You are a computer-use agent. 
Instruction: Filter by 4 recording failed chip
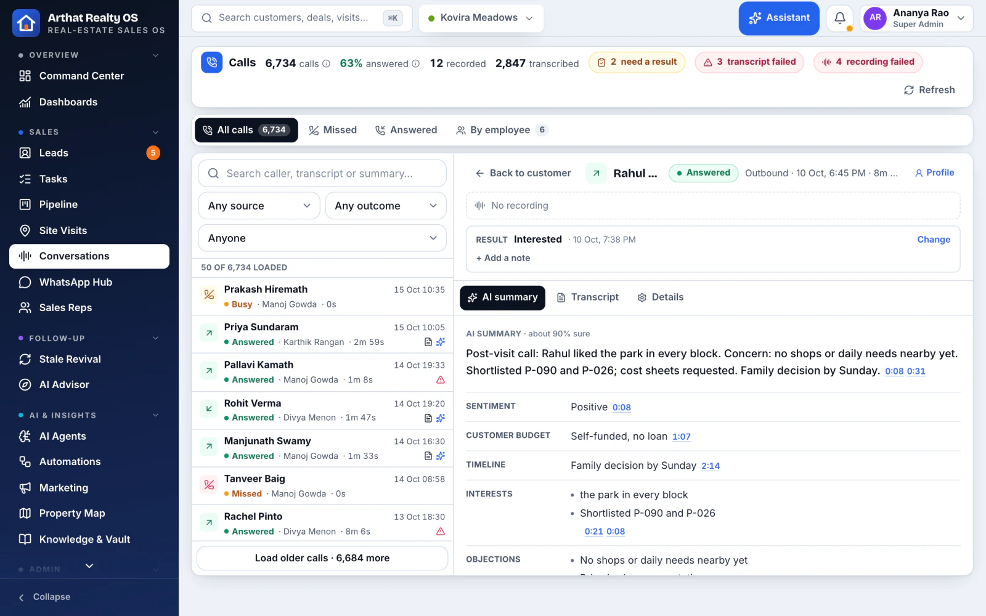[868, 62]
